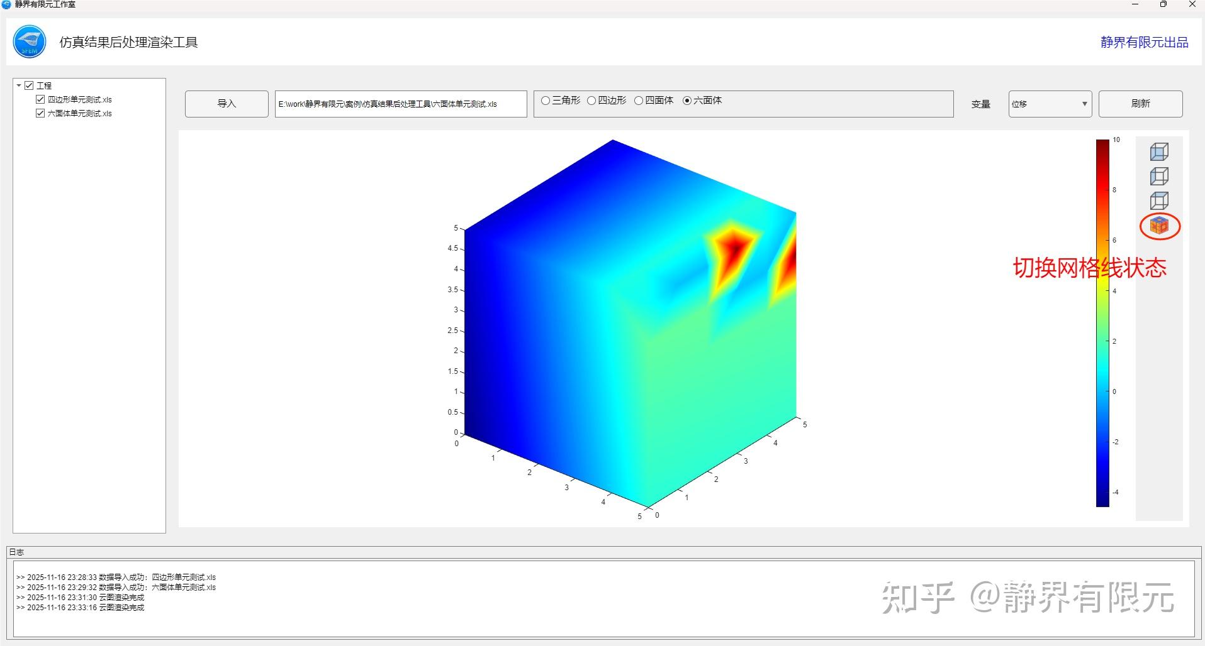Click the application logo in the top-left corner
Screen dimensions: 1205x646
(30, 41)
